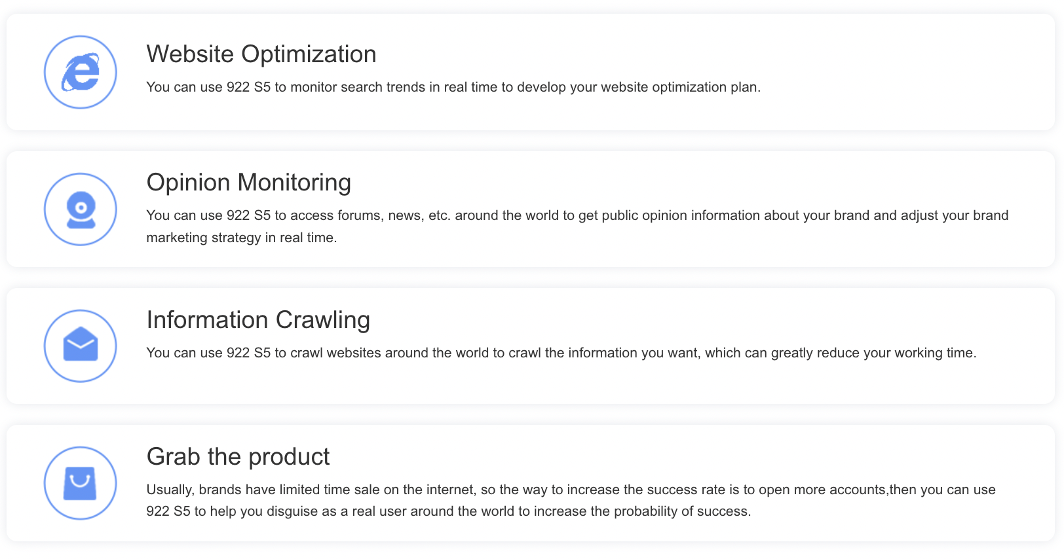Select the Opinion Monitoring title
This screenshot has width=1064, height=559.
[248, 183]
